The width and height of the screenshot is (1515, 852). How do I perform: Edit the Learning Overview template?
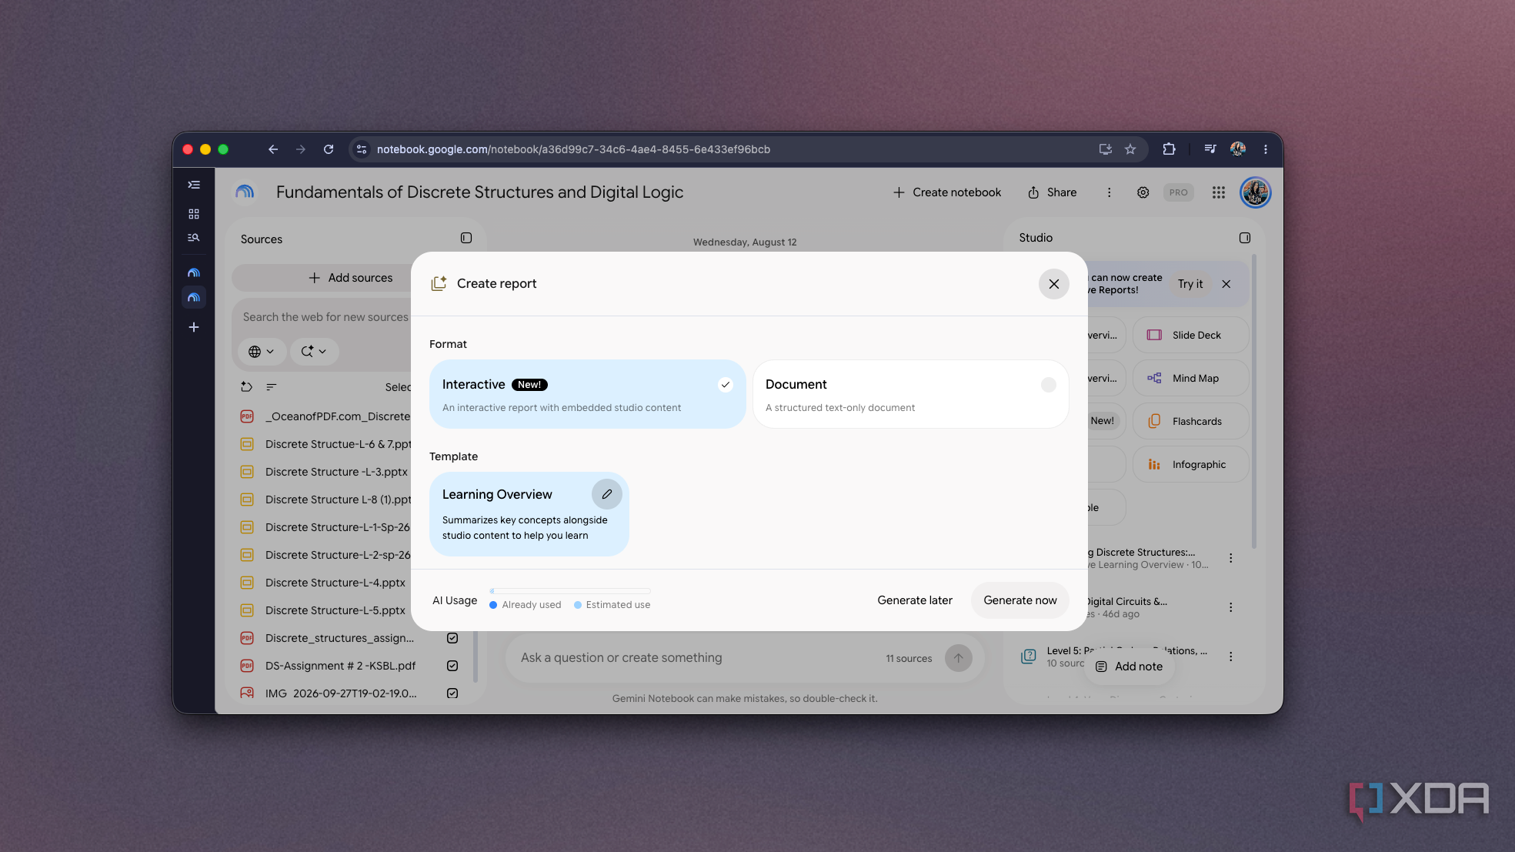[606, 494]
